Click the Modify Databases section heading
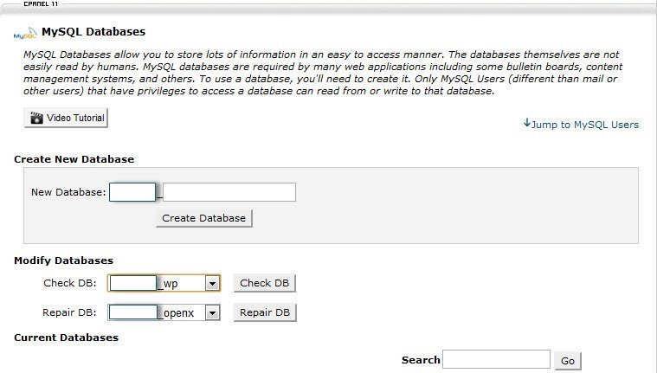The image size is (657, 373). (64, 260)
